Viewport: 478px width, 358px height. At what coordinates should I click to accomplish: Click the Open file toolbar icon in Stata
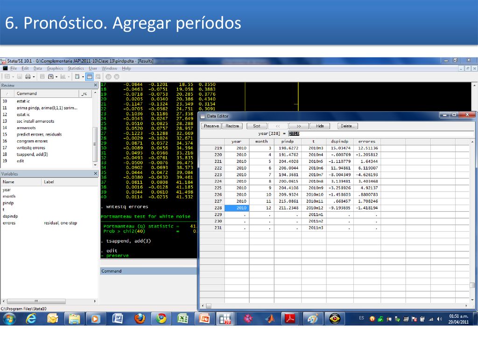[7, 77]
